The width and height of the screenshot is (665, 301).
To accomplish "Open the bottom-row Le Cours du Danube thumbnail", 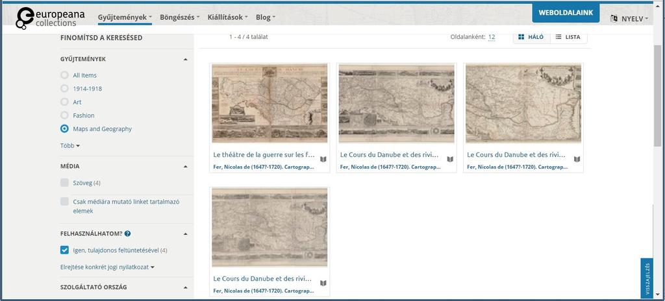I will tap(270, 227).
